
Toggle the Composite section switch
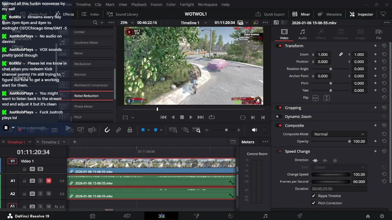coord(279,126)
